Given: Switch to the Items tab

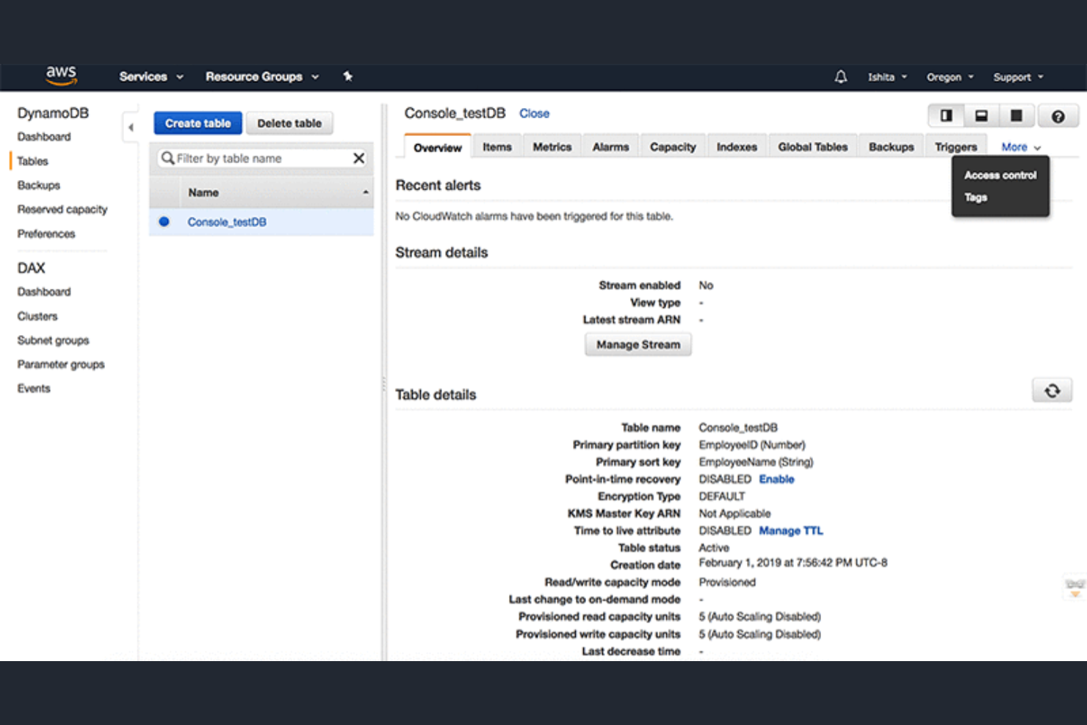Looking at the screenshot, I should coord(497,147).
